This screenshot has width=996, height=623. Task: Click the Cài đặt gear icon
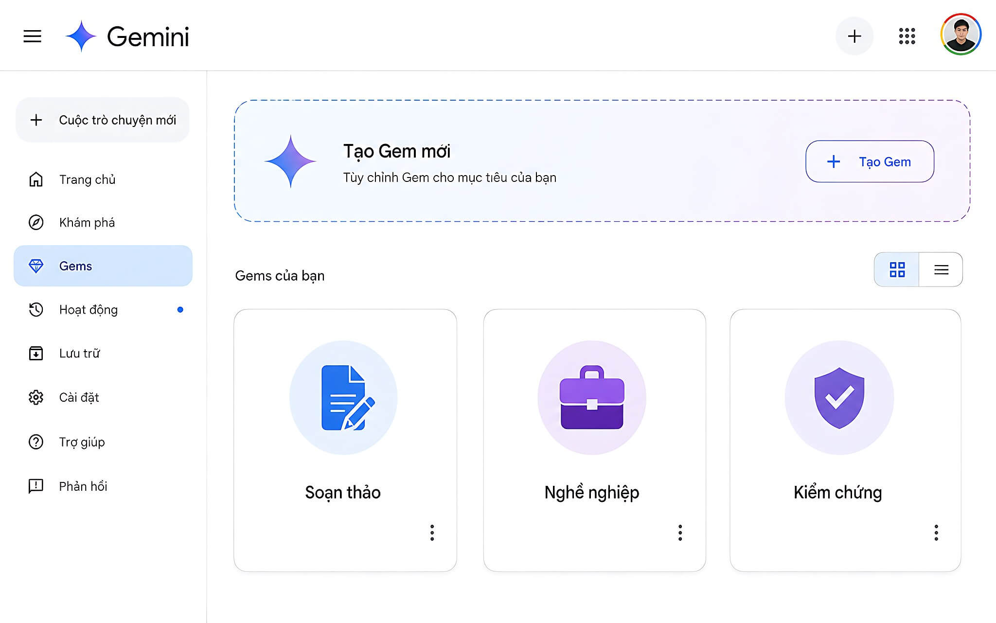[x=36, y=397]
